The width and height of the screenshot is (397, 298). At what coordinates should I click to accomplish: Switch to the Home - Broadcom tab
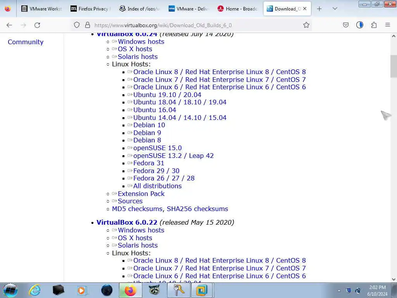[238, 9]
